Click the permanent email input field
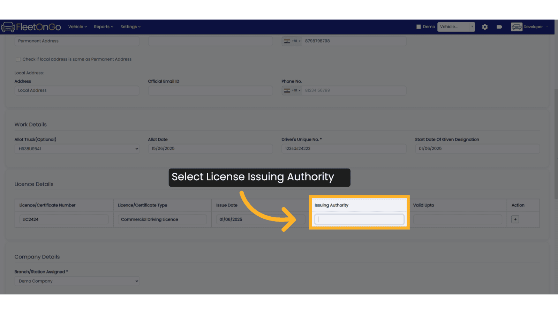This screenshot has width=558, height=314. (x=210, y=41)
